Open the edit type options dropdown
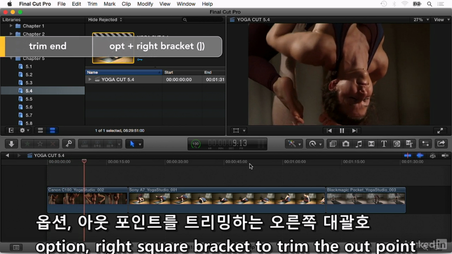 tap(119, 144)
